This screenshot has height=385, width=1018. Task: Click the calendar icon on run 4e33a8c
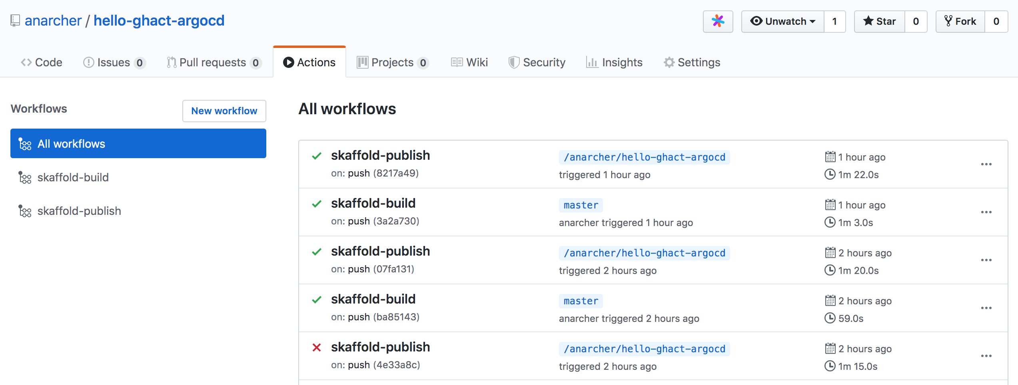(x=830, y=349)
